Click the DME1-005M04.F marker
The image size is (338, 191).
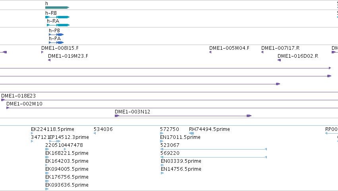[210, 52]
